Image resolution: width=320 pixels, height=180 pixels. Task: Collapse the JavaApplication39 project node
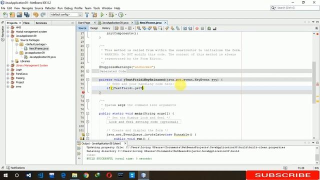[x=8, y=36]
